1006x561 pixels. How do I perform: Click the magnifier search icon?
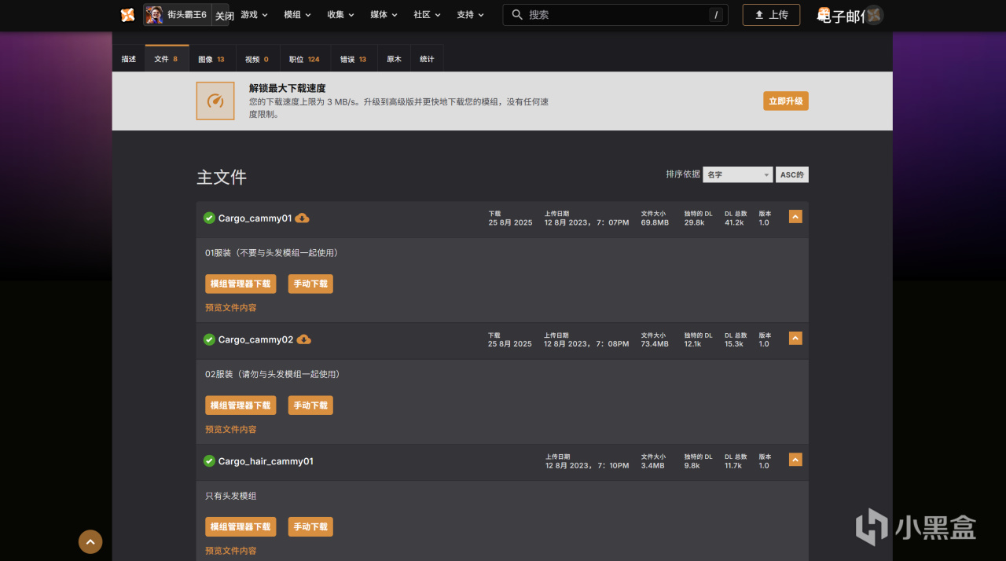coord(517,15)
